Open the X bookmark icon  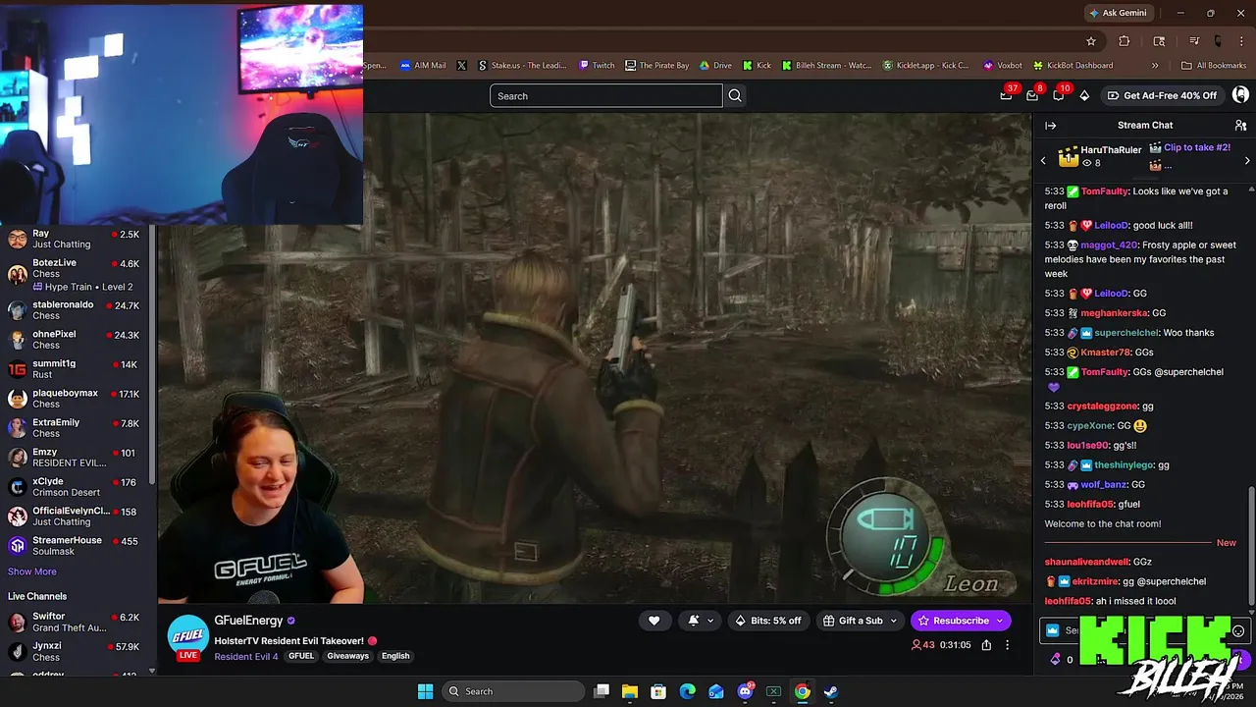462,66
